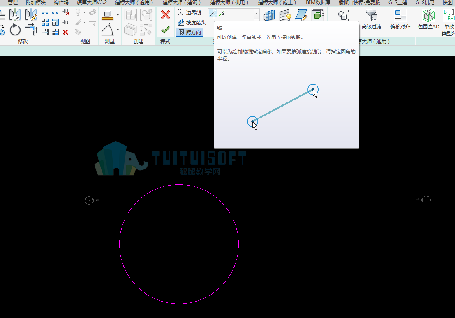Open the Measure tool dropdown arrow
This screenshot has width=455, height=318.
pos(118,15)
